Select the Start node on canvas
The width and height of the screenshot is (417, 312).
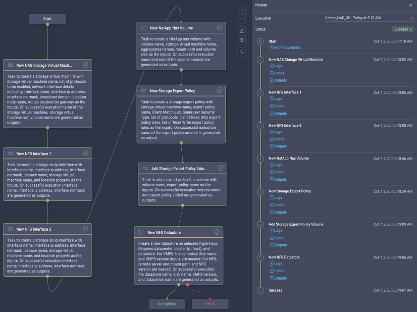pyautogui.click(x=47, y=19)
